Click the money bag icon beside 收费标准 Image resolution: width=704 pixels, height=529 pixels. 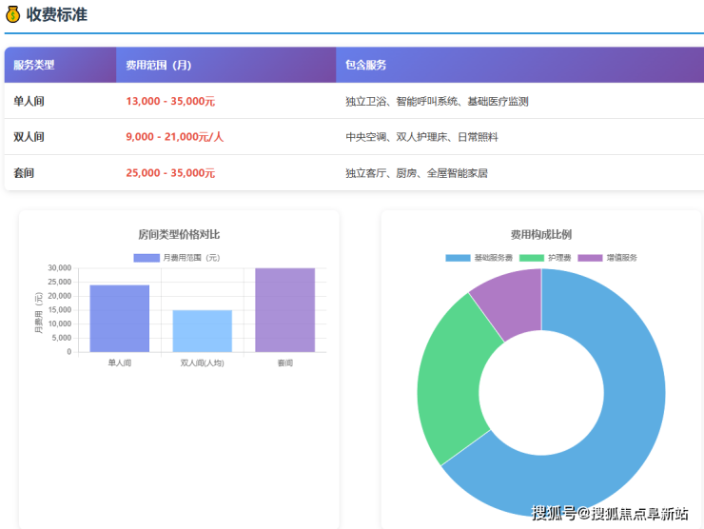pos(12,14)
